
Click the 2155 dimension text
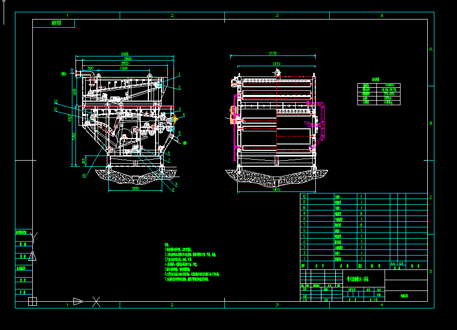click(x=125, y=63)
